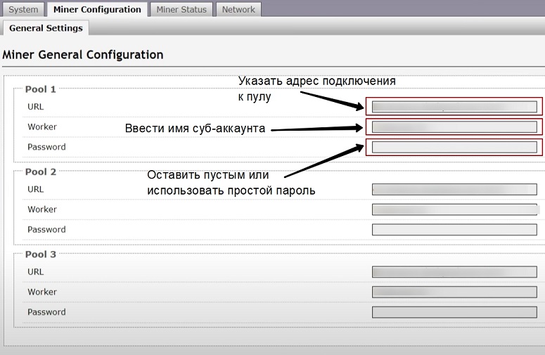
Task: Focus the Pool 3 Worker input field
Action: [x=454, y=292]
